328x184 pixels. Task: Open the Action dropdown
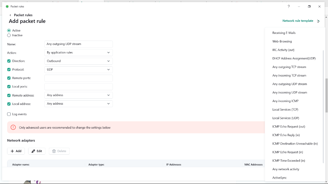[78, 53]
